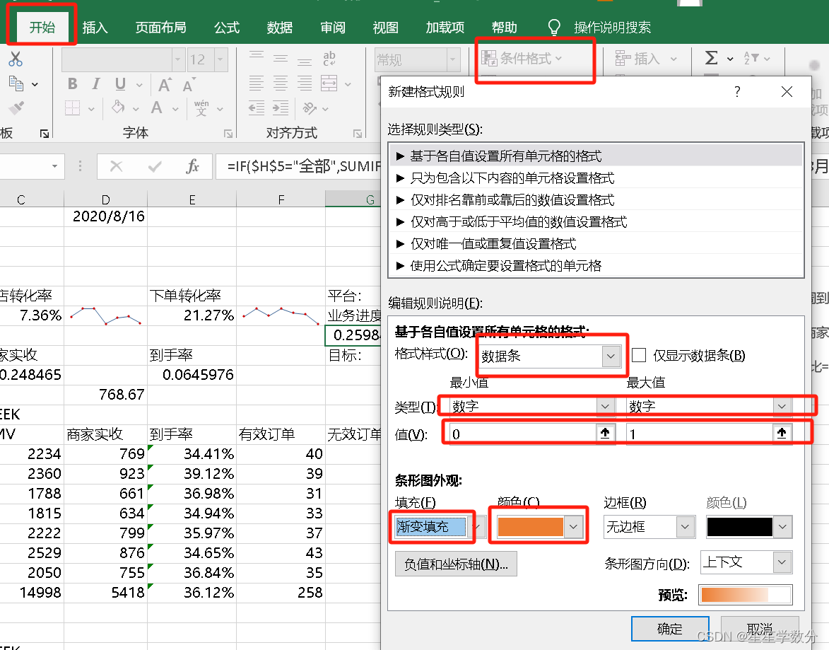Toggle Bold formatting button
829x650 pixels.
(x=72, y=83)
